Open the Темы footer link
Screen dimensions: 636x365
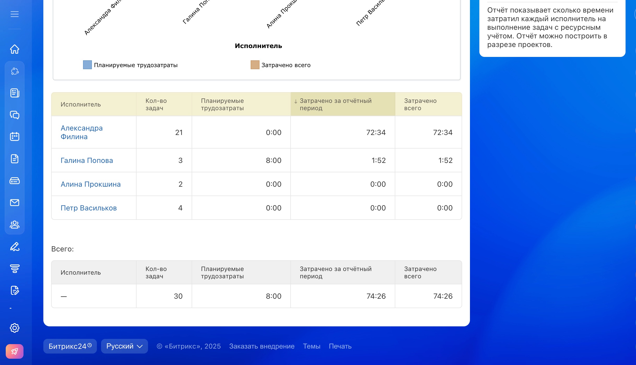[311, 346]
